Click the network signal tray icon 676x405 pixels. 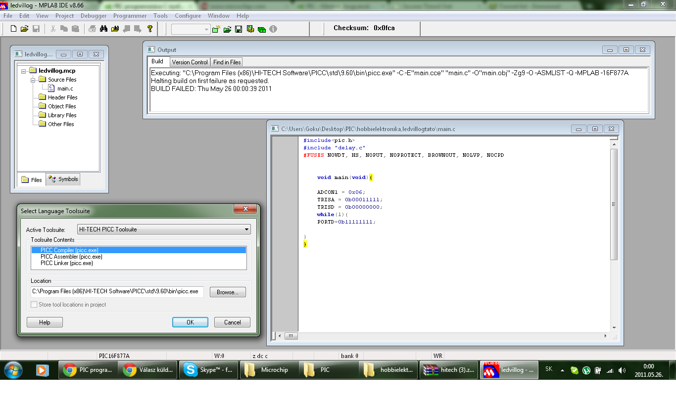point(610,370)
